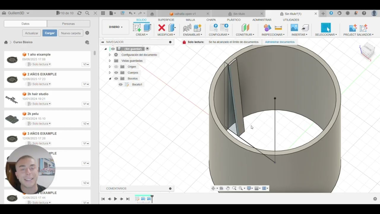Click the Nueva carpeta button

[71, 33]
